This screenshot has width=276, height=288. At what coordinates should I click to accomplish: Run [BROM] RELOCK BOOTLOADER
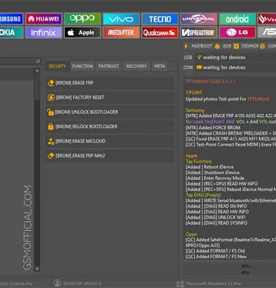point(110,127)
